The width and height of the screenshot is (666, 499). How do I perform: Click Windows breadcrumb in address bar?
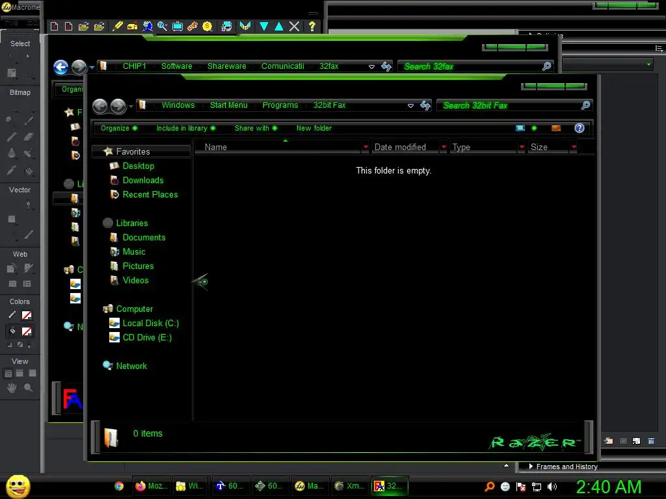pos(178,105)
